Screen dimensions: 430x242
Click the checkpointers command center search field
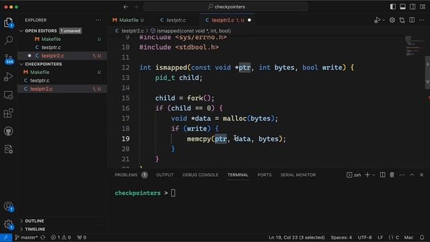point(226,7)
